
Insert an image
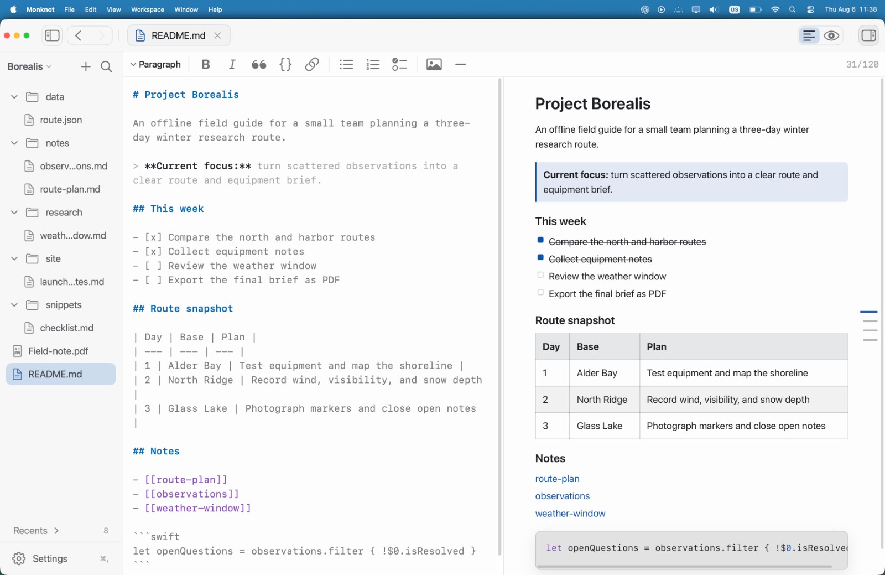click(434, 64)
